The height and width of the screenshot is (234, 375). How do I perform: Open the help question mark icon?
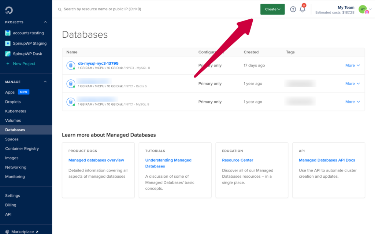pos(293,9)
